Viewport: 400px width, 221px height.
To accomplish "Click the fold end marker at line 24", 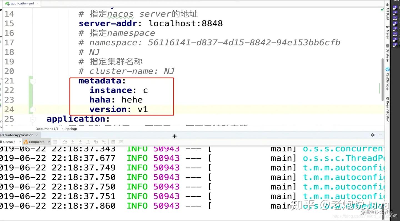I will [32, 109].
